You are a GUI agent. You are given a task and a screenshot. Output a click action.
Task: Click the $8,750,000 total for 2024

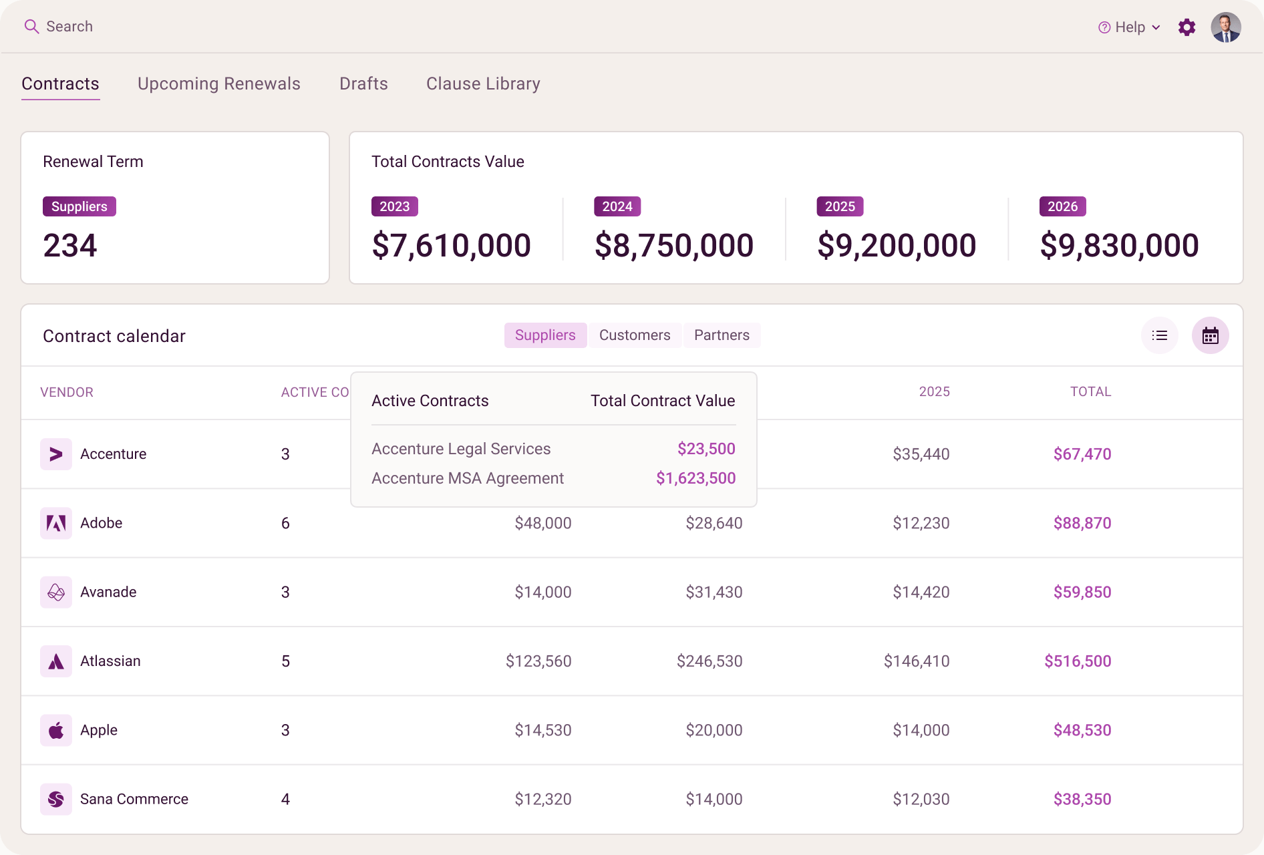(x=674, y=246)
